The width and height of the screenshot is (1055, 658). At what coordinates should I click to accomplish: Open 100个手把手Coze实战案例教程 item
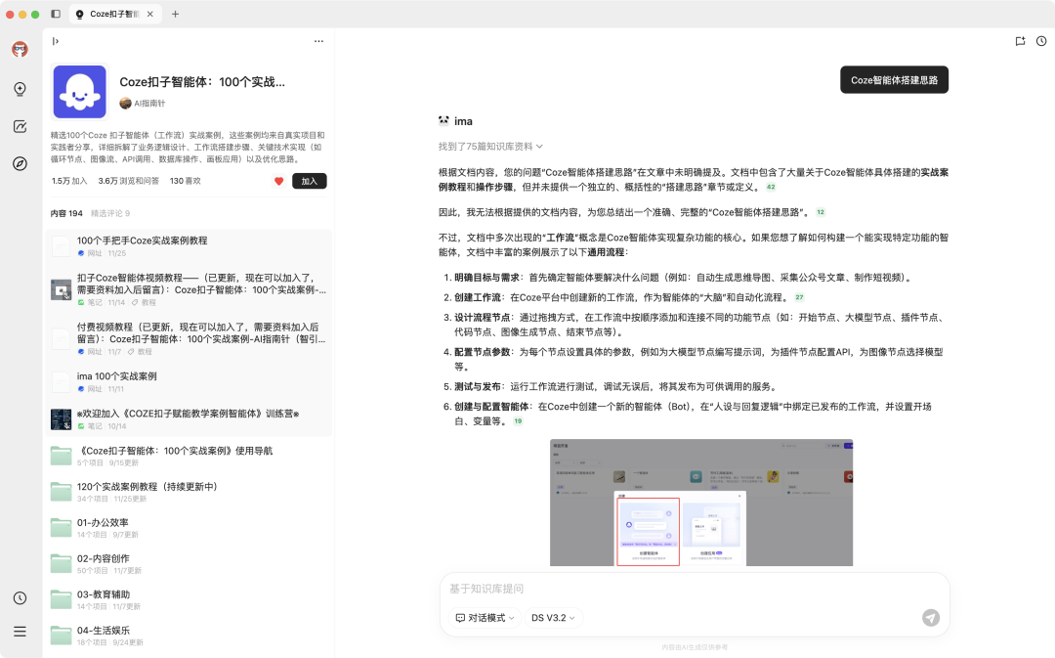pyautogui.click(x=189, y=246)
